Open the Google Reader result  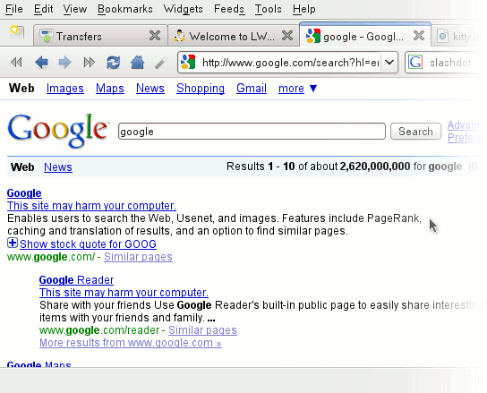pyautogui.click(x=76, y=280)
